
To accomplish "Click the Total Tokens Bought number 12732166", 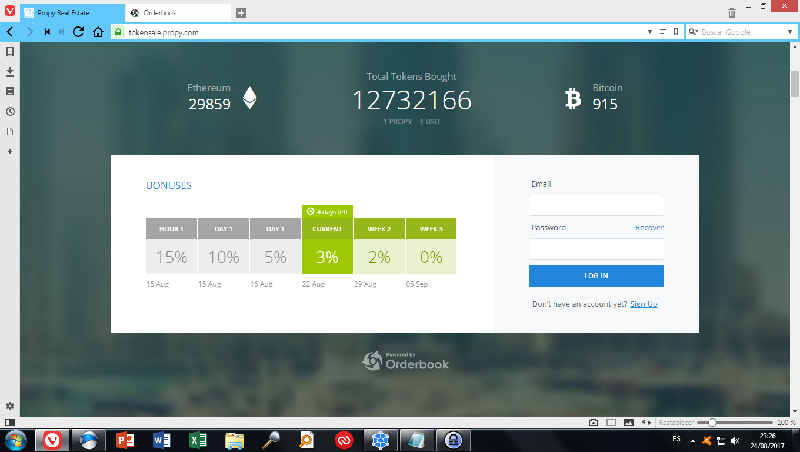I will pyautogui.click(x=412, y=101).
